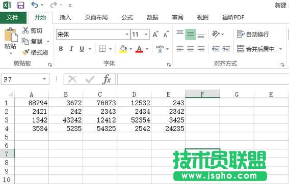
Task: Toggle Italic formatting
Action: pos(71,49)
